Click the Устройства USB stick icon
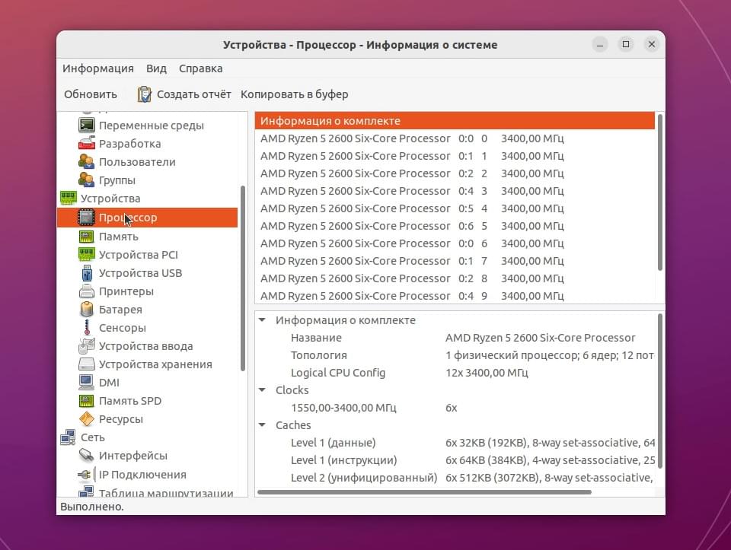The image size is (731, 550). click(87, 273)
